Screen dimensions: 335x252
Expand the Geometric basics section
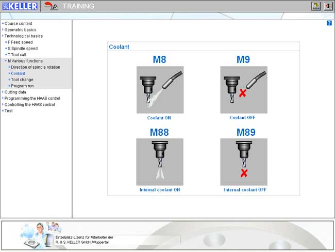(20, 30)
